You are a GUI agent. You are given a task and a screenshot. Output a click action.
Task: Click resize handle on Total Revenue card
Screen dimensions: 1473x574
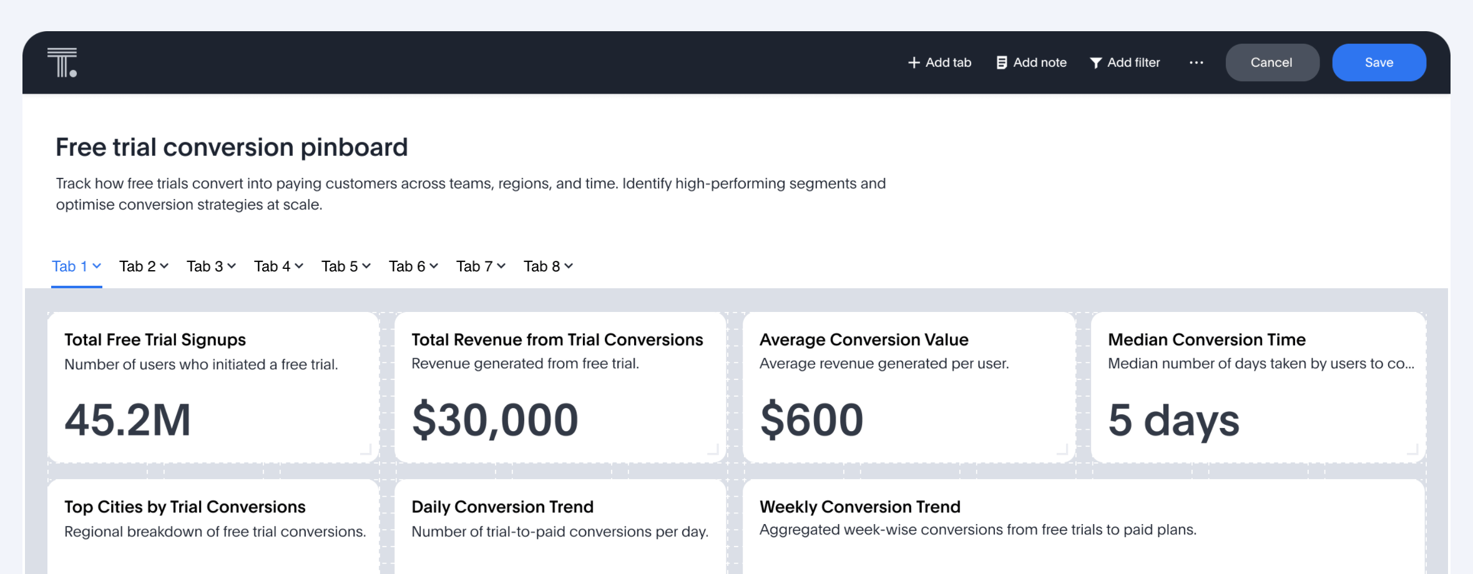tap(713, 449)
